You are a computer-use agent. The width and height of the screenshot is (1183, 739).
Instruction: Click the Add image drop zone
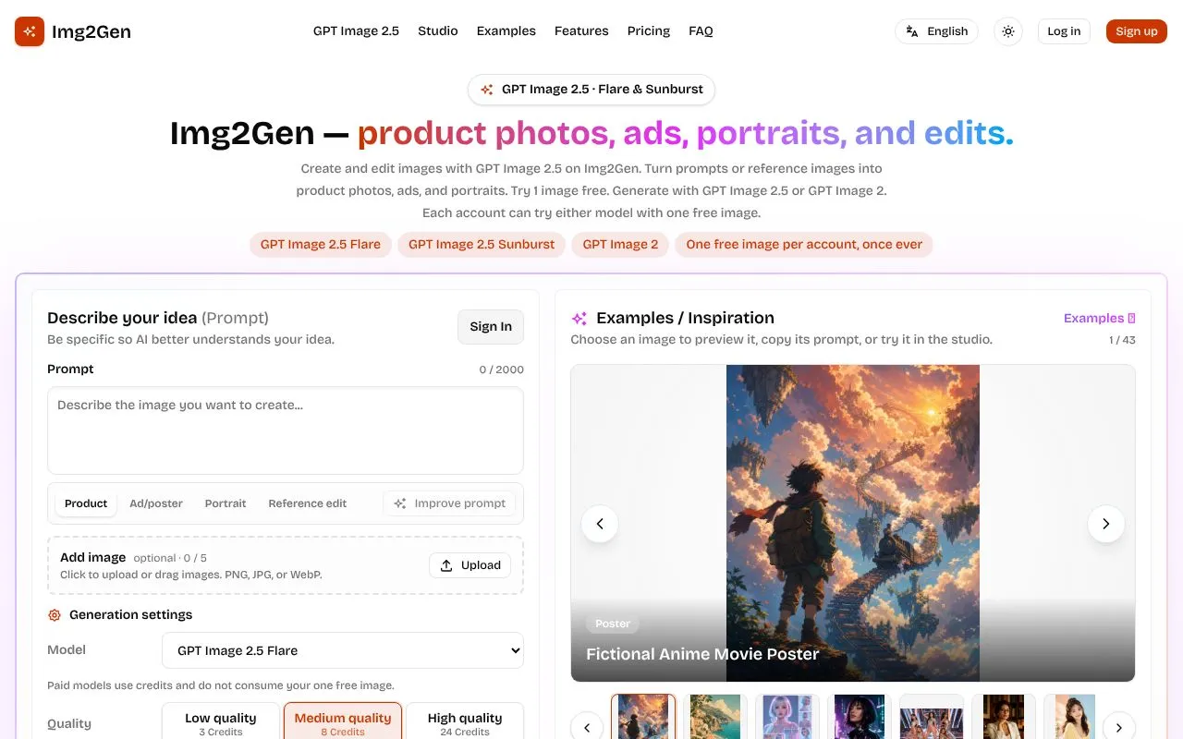coord(286,565)
